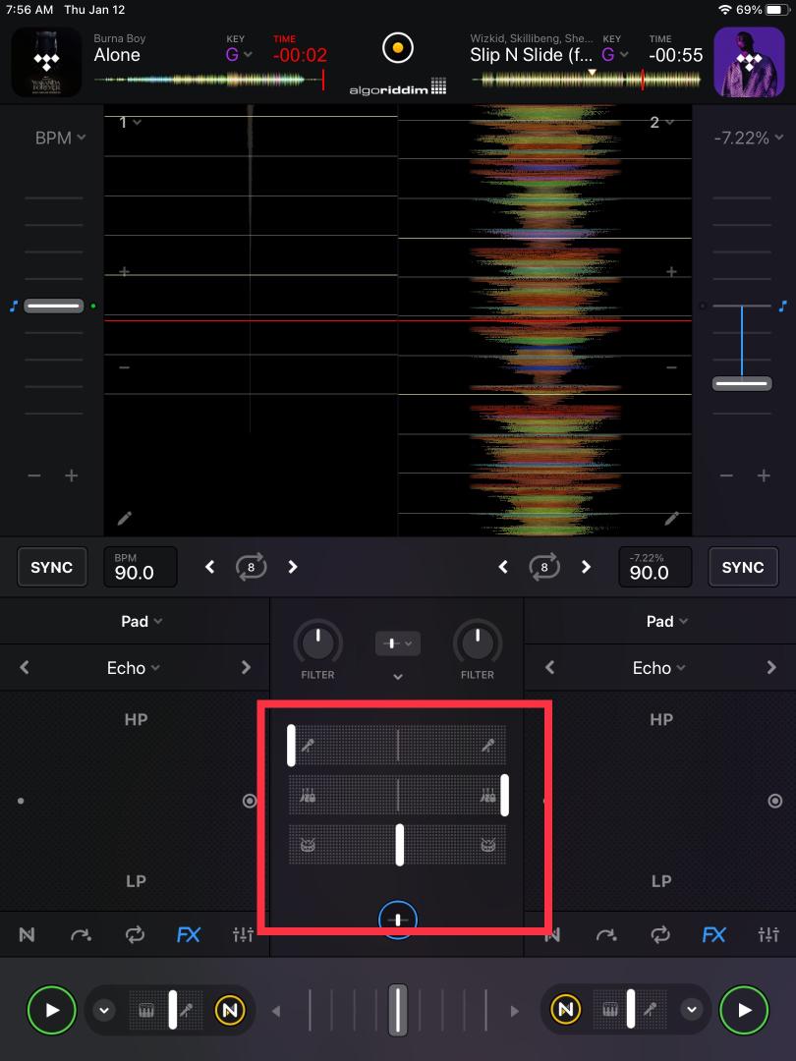This screenshot has height=1061, width=796.
Task: Play deck 1 with the green play button
Action: point(51,1010)
